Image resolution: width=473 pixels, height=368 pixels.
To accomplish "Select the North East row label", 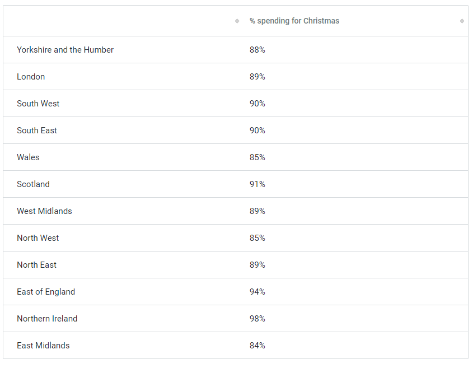I will (x=36, y=265).
